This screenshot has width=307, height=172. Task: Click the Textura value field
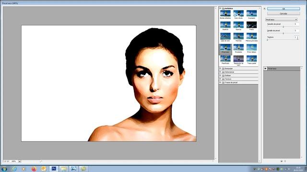click(x=296, y=37)
